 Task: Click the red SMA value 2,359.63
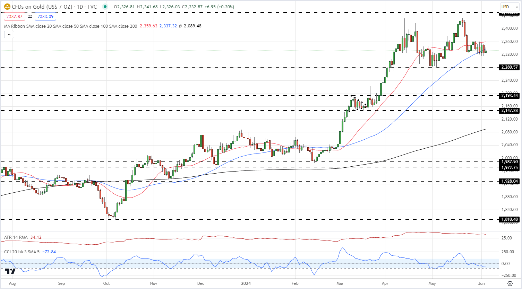[148, 26]
